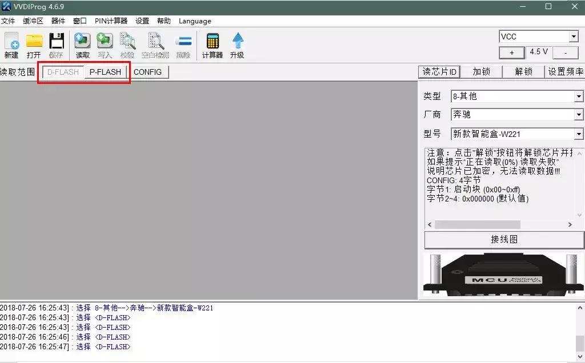The height and width of the screenshot is (363, 585).
Task: Open the 文件 menu
Action: [8, 21]
